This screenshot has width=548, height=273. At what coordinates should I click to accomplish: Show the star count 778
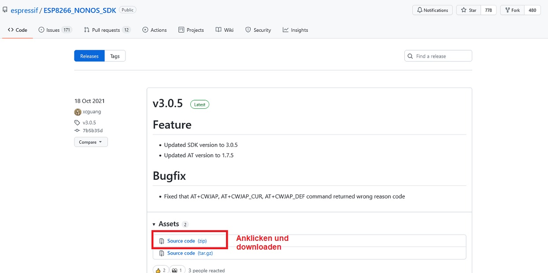pos(489,10)
